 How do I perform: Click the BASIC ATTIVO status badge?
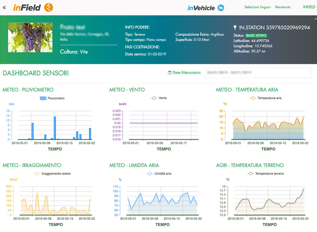(256, 35)
